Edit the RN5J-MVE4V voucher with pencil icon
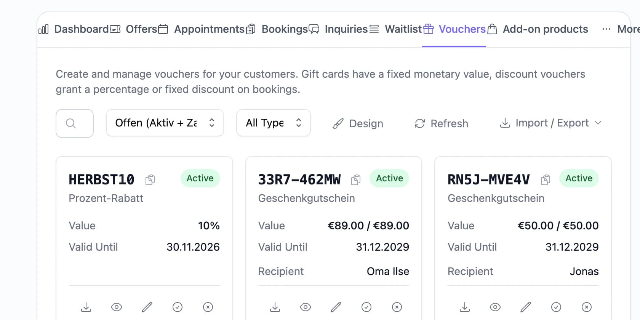640x320 pixels. tap(526, 307)
